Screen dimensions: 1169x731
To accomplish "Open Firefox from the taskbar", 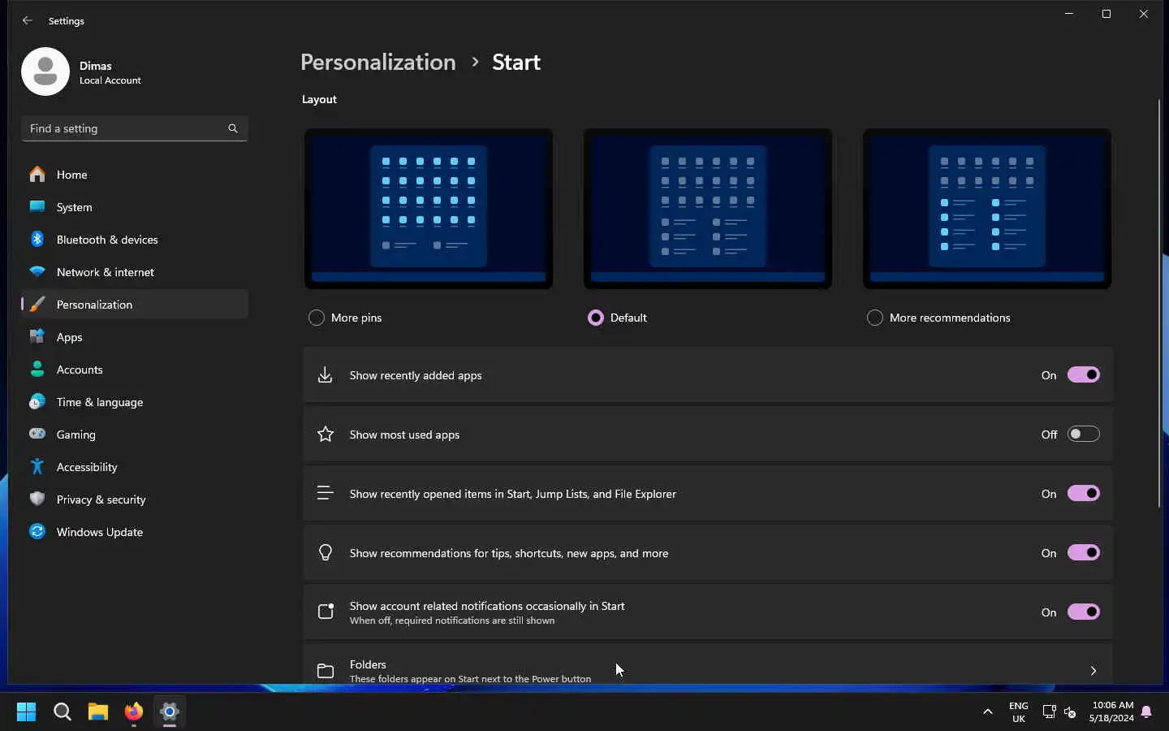I will tap(134, 712).
